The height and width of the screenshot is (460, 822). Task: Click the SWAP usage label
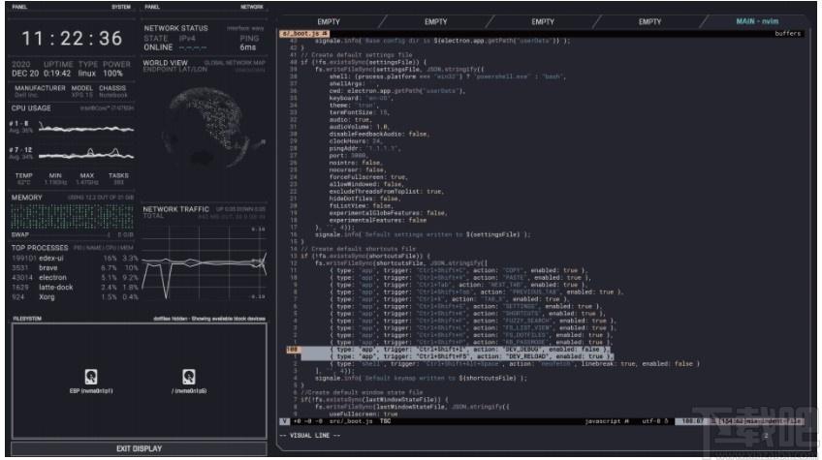point(20,234)
